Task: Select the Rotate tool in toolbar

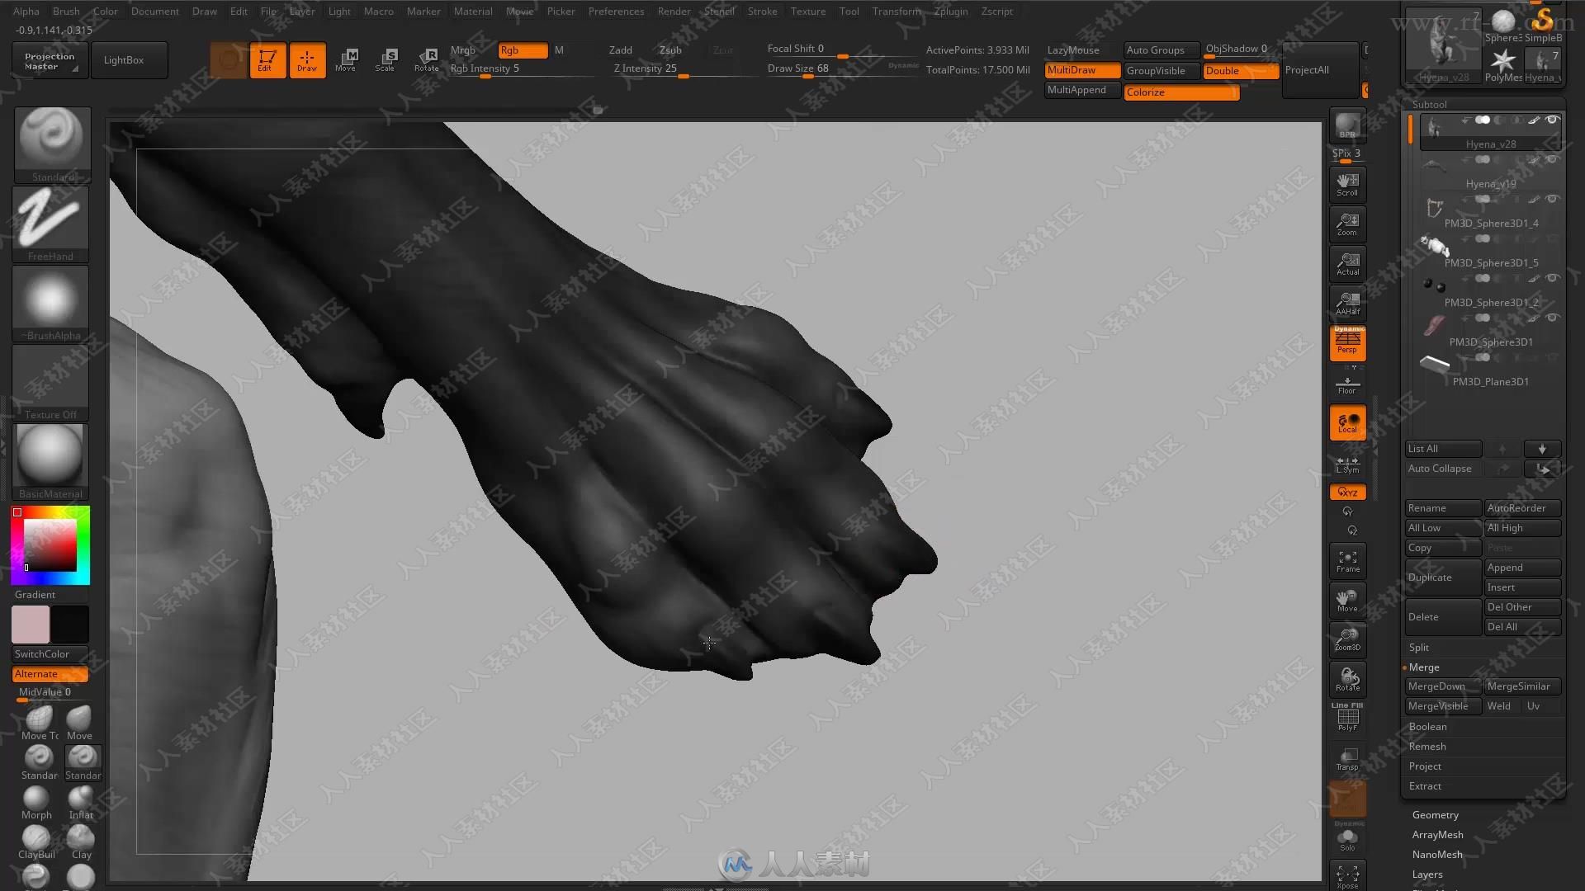Action: (x=427, y=59)
